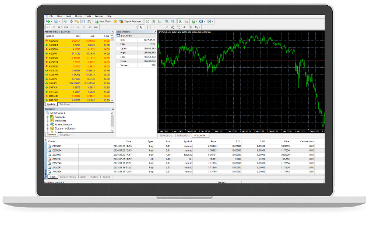This screenshot has width=366, height=227.
Task: Click the chart auto scroll icon
Action: pyautogui.click(x=180, y=21)
